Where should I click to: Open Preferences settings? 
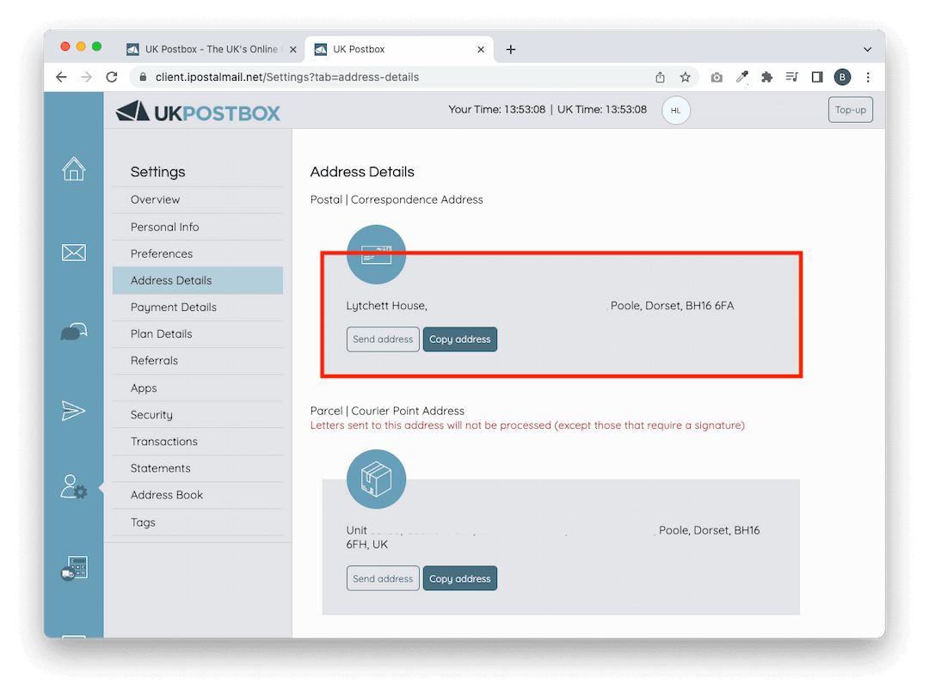point(197,253)
